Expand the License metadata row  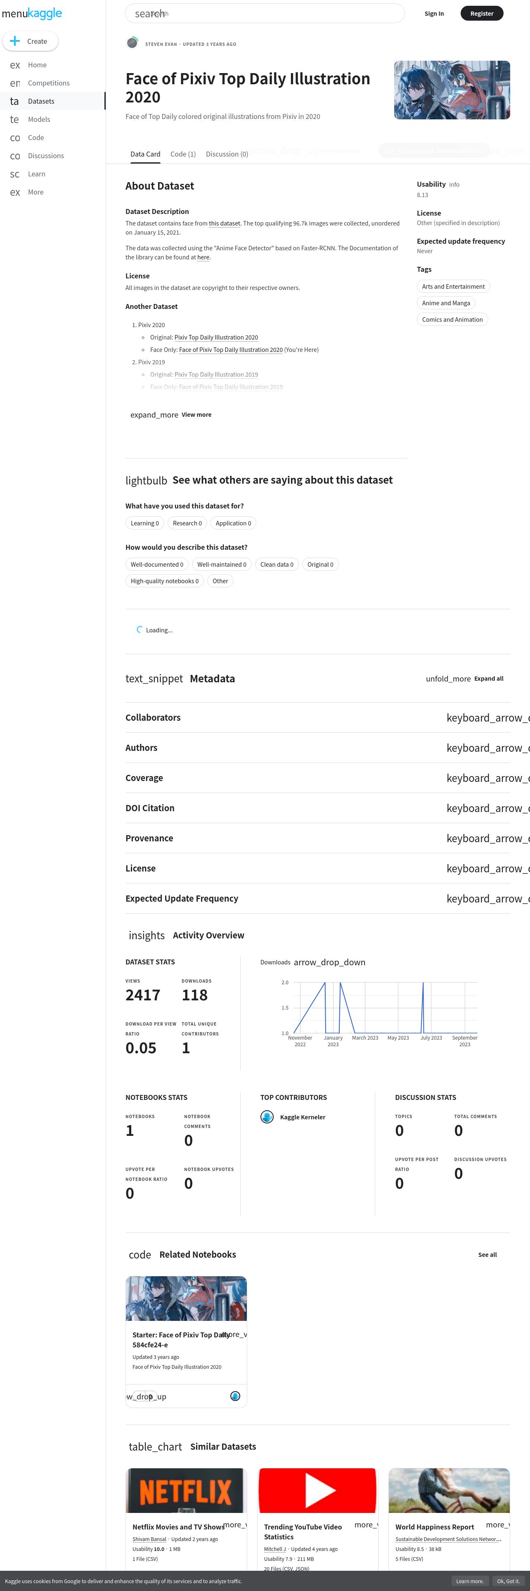tap(318, 868)
